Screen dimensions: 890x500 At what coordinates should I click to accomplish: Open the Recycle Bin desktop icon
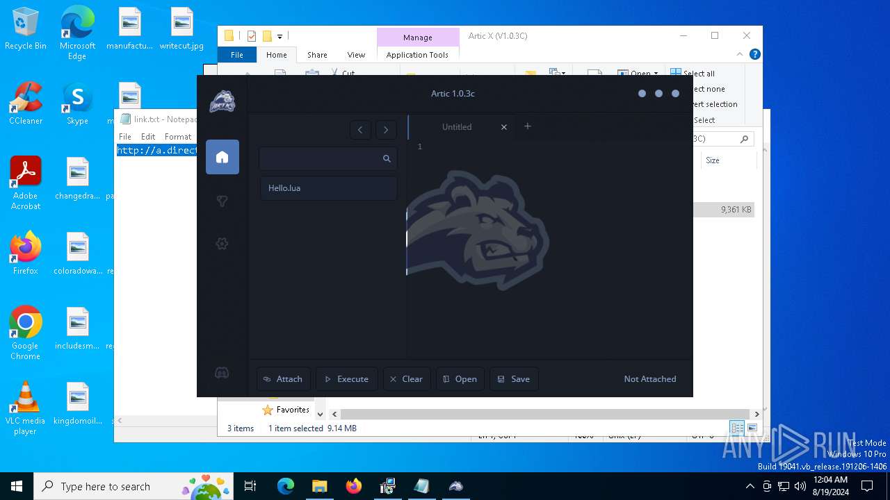coord(26,29)
